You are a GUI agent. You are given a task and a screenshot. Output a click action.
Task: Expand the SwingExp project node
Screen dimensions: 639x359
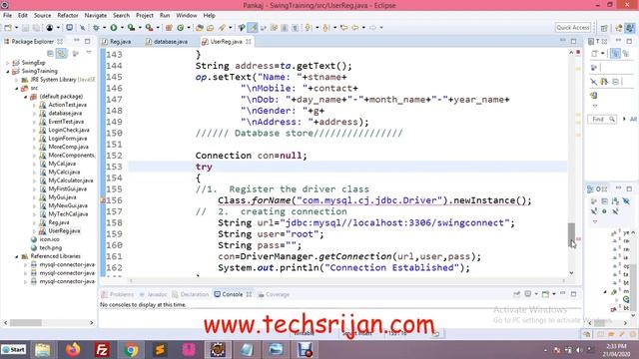[x=7, y=63]
